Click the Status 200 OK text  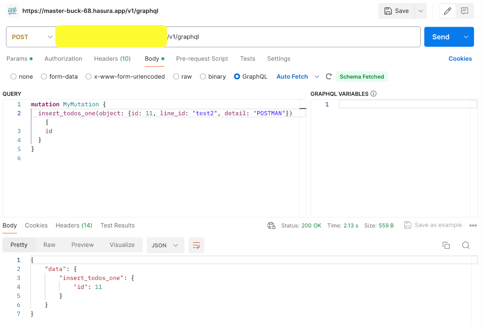pos(301,226)
